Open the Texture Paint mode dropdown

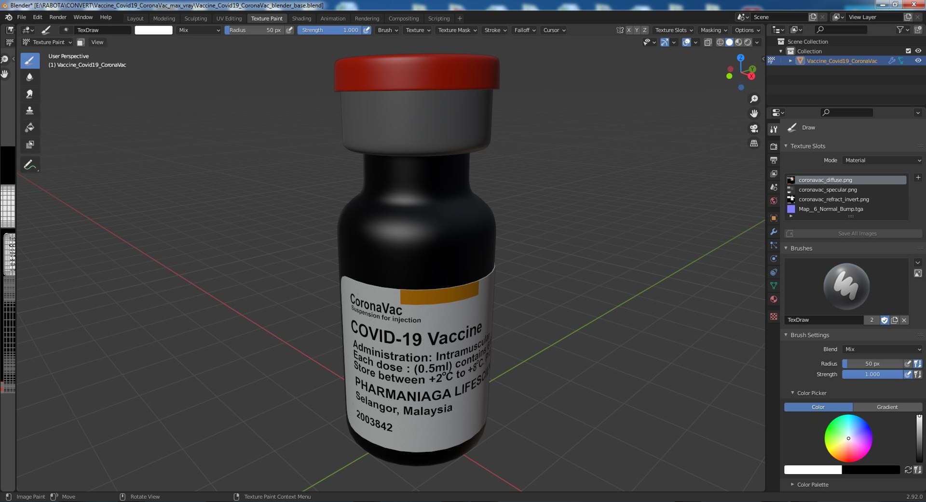coord(47,42)
